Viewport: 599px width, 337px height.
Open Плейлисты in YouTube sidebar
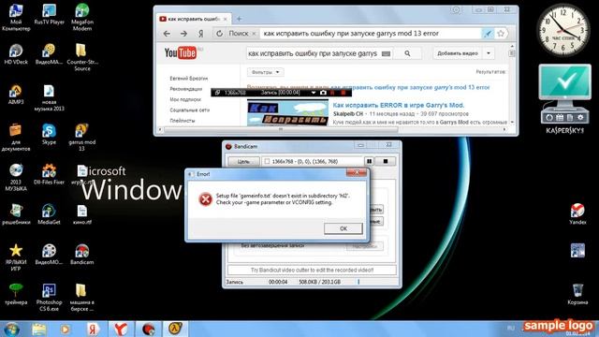[183, 121]
